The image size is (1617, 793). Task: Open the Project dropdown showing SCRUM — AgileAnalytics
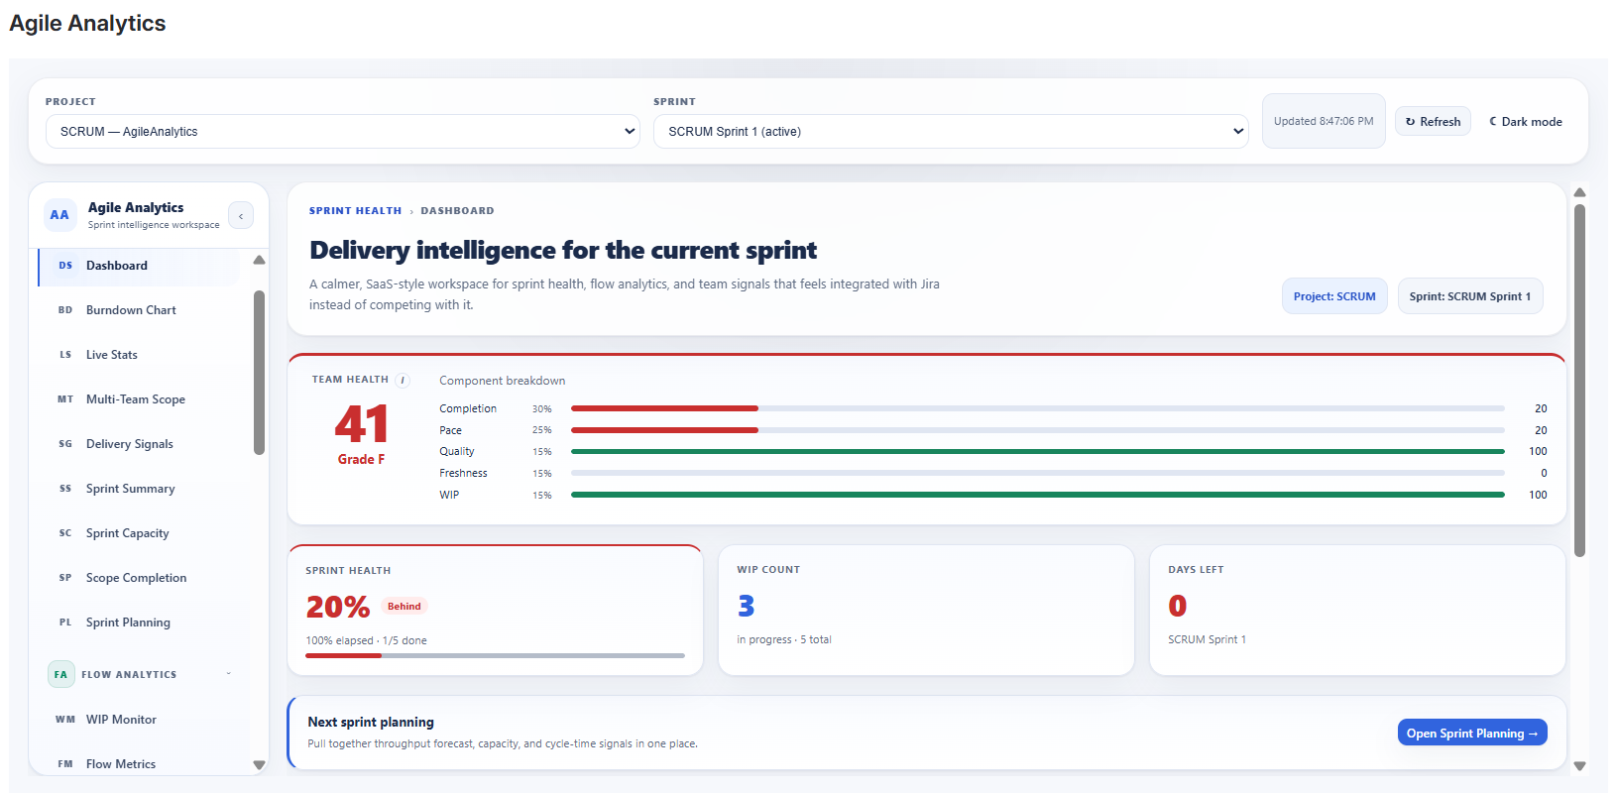click(x=343, y=131)
